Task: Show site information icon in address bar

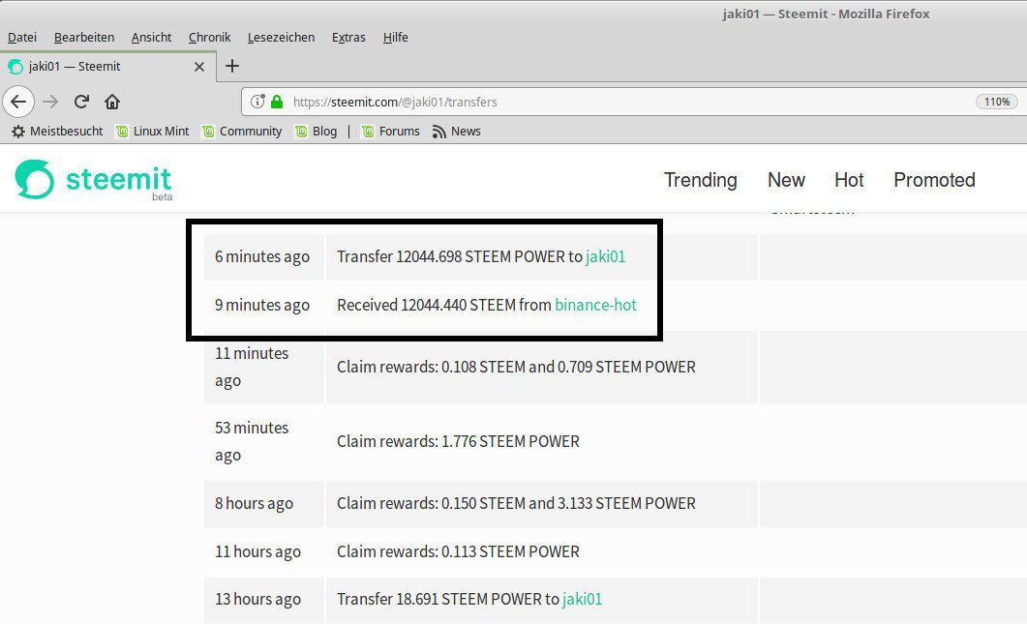Action: (x=258, y=102)
